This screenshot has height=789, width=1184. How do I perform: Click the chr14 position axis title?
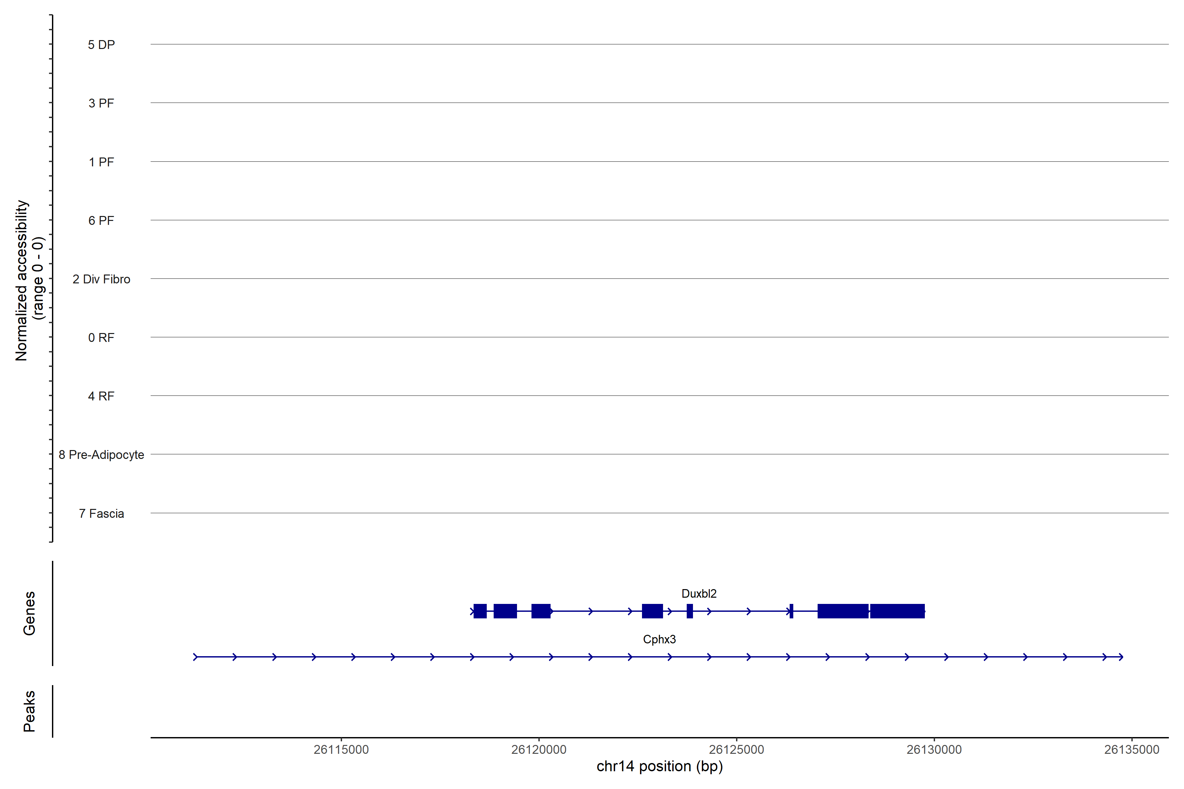coord(659,766)
